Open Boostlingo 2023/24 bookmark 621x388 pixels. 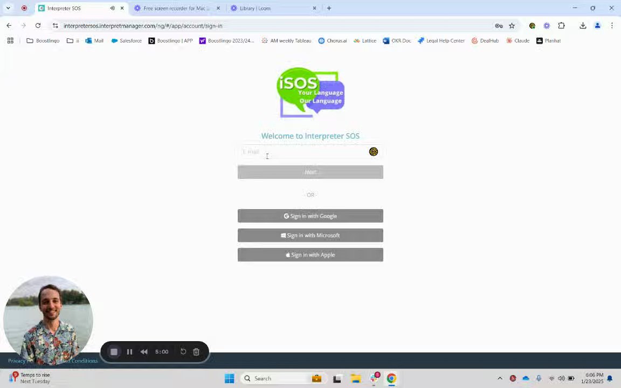(226, 40)
